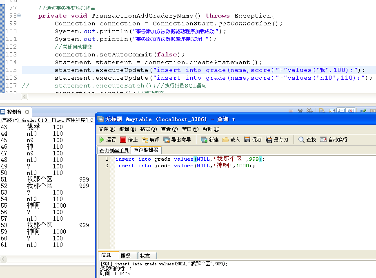376x278 pixels.
Task: Click the '时间: 0.047s' message text
Action: point(115,274)
